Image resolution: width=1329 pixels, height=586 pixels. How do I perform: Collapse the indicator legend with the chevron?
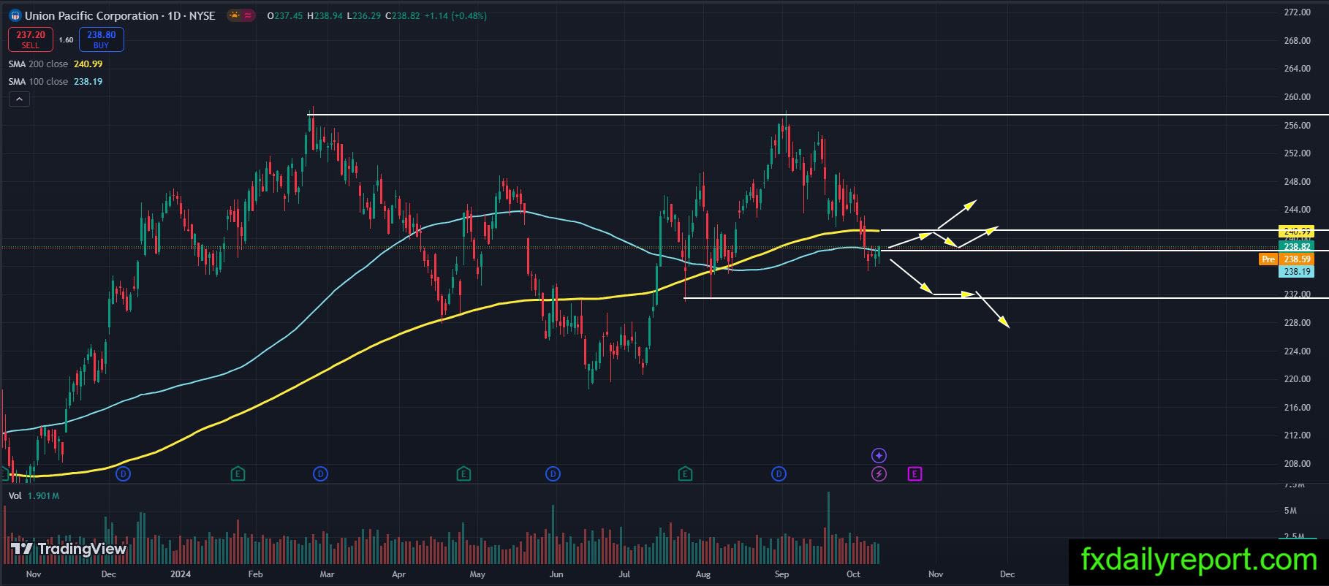coord(19,99)
